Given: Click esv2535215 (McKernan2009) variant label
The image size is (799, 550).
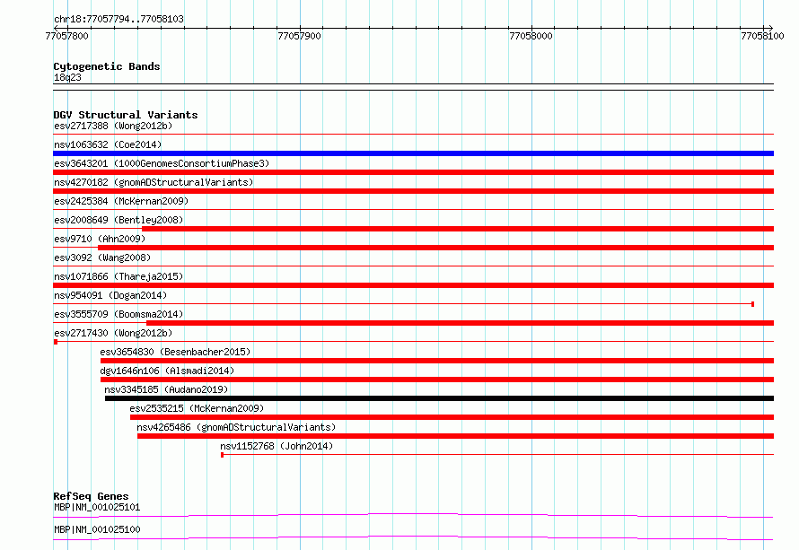Looking at the screenshot, I should click(197, 408).
